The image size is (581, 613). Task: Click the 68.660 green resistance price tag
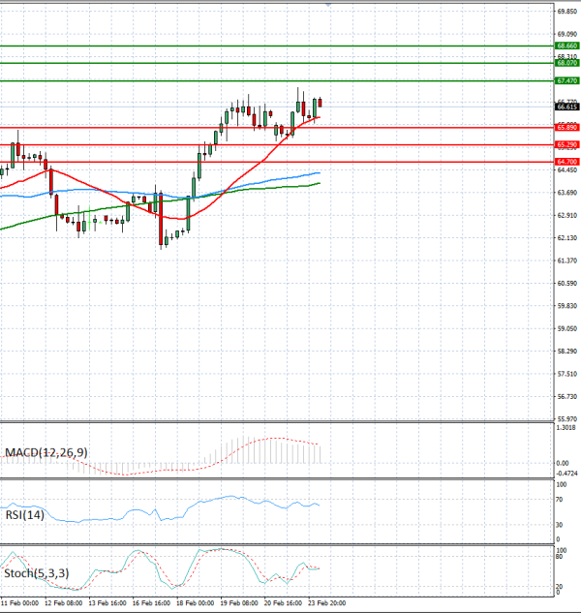tap(566, 46)
